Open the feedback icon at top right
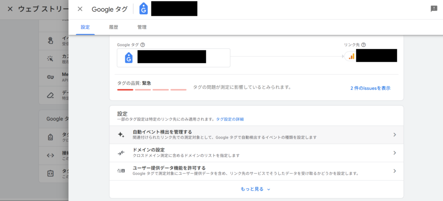Screen dimensions: 443x201 433,9
